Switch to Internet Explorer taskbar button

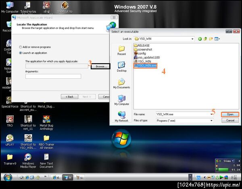pos(56,177)
